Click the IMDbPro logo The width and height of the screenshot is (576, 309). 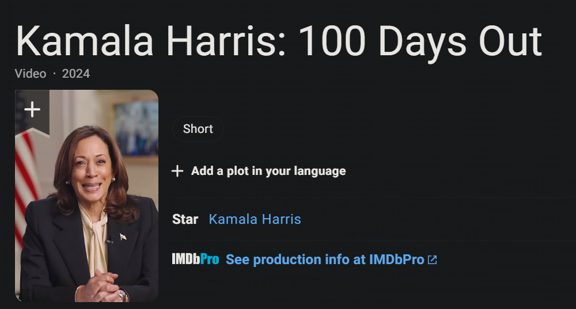(x=195, y=259)
